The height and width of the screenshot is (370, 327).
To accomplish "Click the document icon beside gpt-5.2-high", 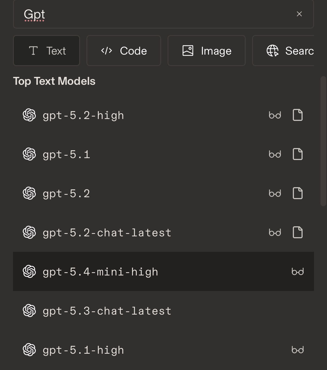I will (x=298, y=115).
